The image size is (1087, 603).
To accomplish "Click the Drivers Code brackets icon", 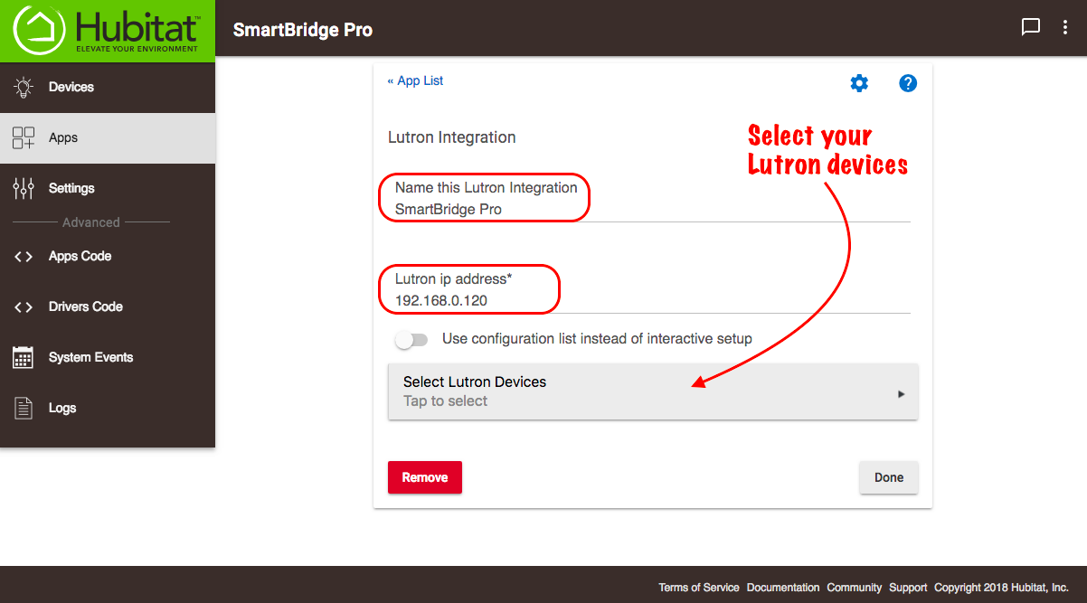I will (x=24, y=307).
